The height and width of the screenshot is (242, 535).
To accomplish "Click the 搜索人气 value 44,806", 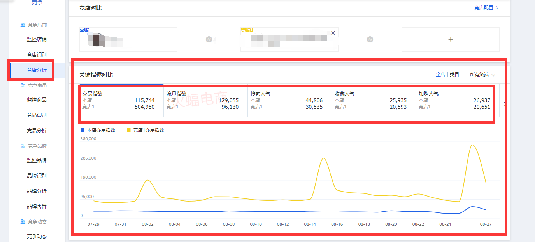I will (x=314, y=100).
